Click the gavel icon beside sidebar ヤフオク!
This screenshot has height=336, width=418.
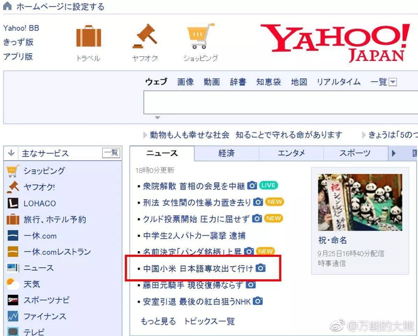click(x=13, y=187)
